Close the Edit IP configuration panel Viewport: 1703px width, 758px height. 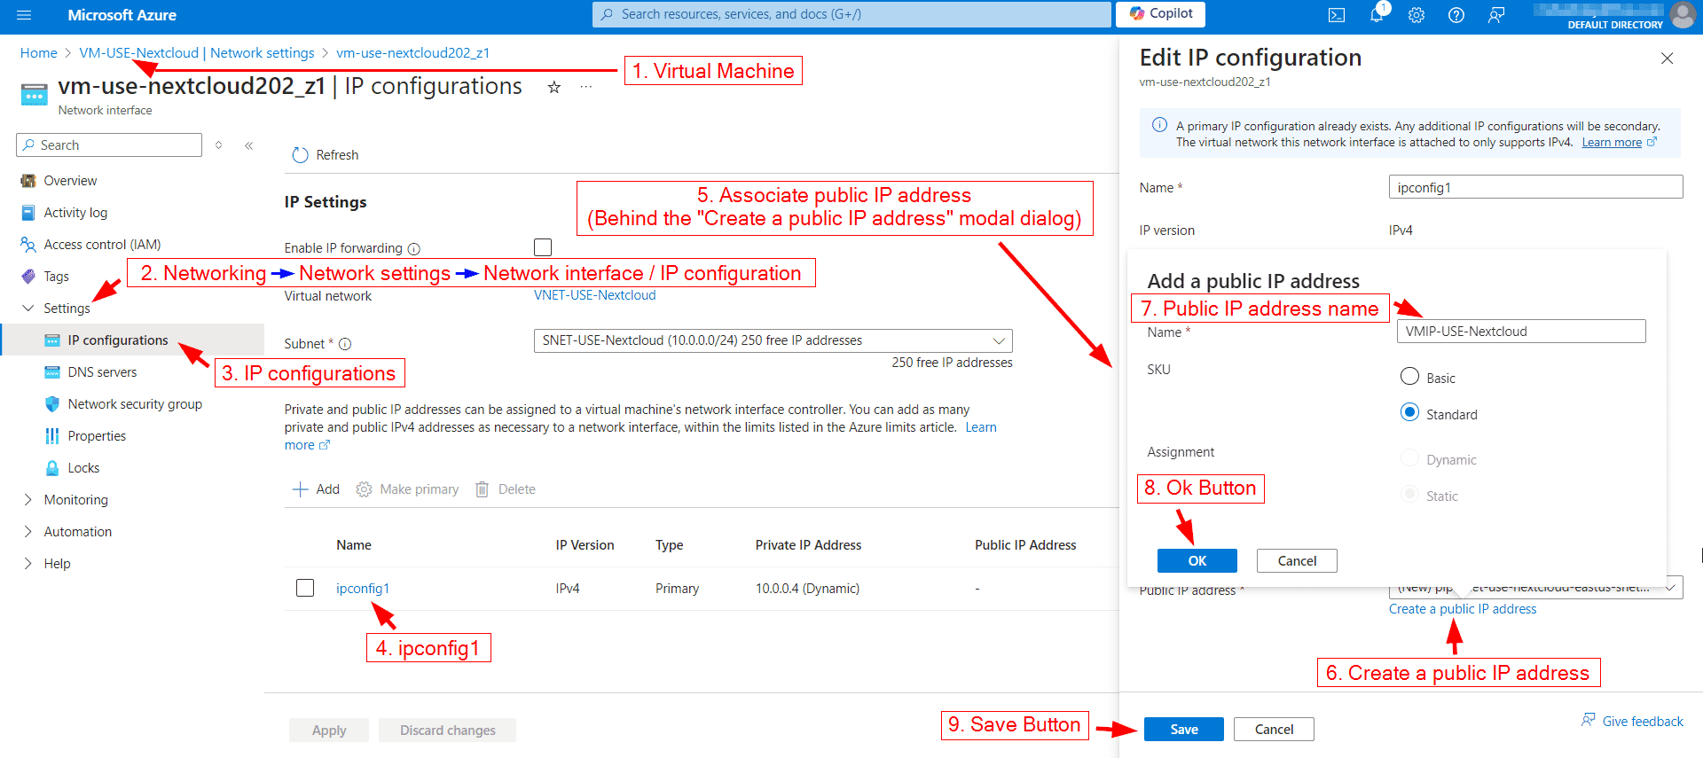[x=1668, y=59]
